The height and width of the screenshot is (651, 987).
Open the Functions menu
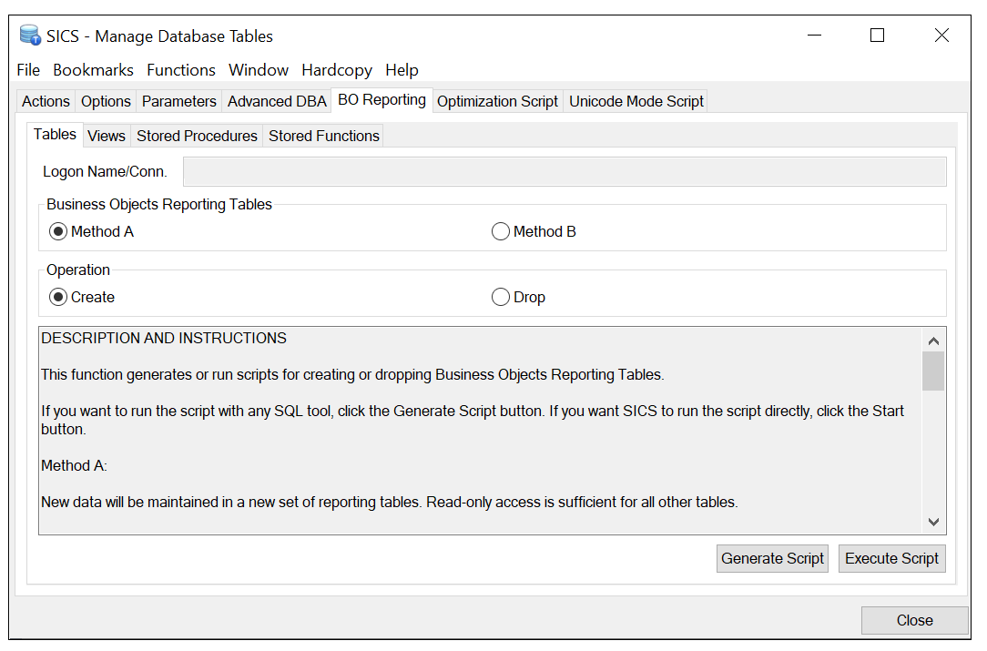click(x=181, y=70)
